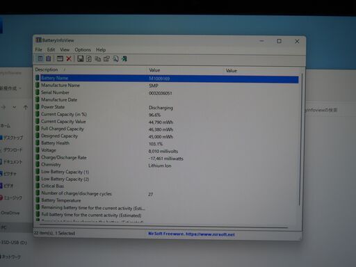Click the serial number value 0032036051

point(161,93)
